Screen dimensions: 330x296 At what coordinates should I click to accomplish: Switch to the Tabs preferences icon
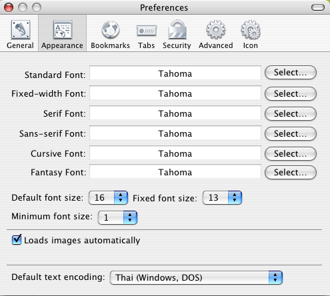point(147,31)
